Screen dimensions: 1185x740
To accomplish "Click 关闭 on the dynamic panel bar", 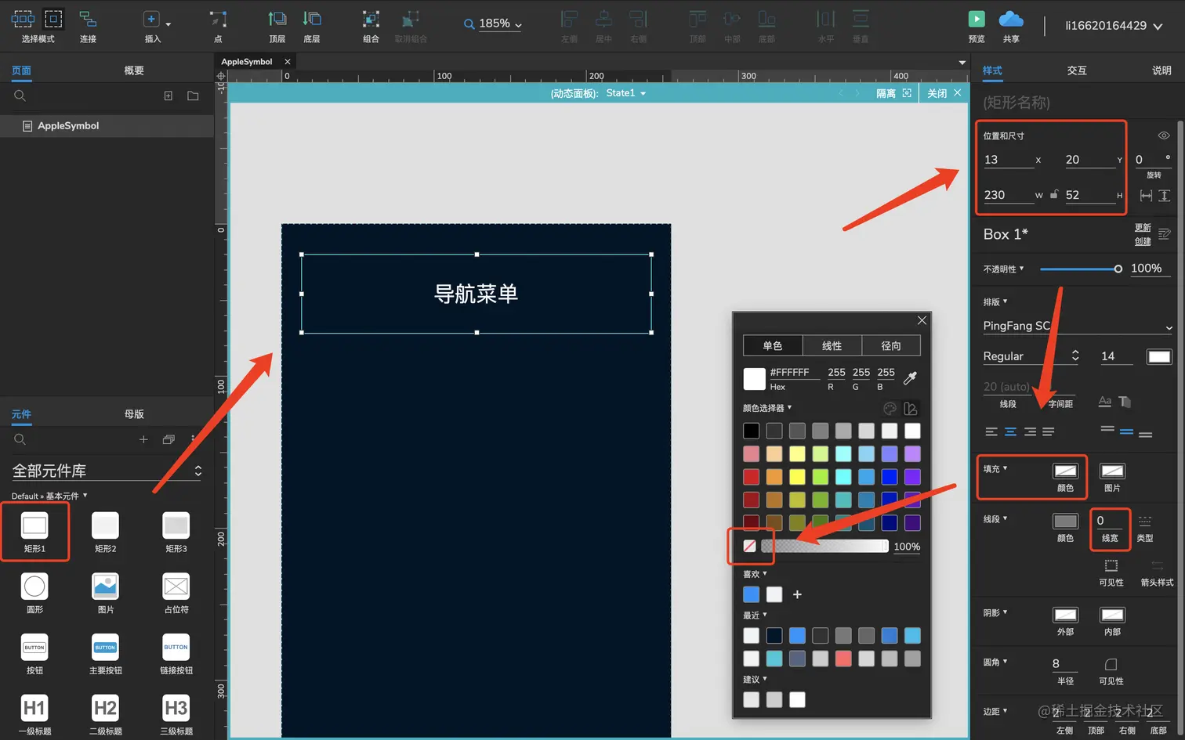I will (944, 93).
